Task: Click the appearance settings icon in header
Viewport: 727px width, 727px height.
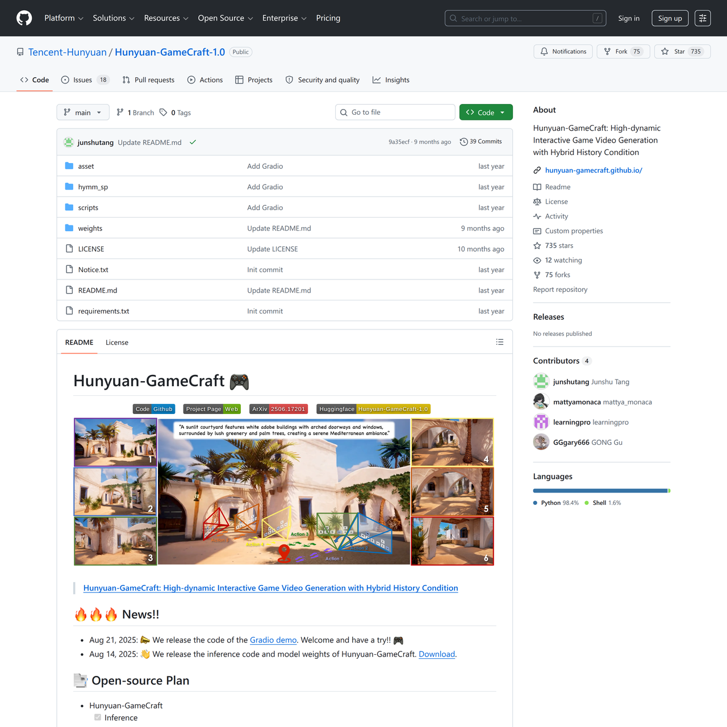Action: 703,18
